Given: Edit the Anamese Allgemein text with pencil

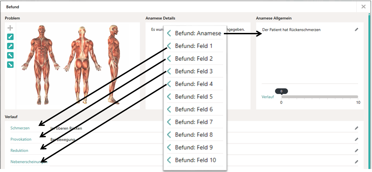Looking at the screenshot, I should coord(357,30).
